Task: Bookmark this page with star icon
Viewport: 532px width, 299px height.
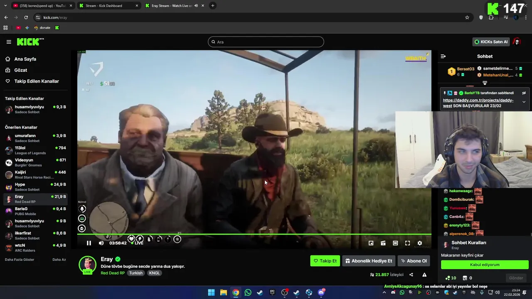Action: click(x=467, y=17)
